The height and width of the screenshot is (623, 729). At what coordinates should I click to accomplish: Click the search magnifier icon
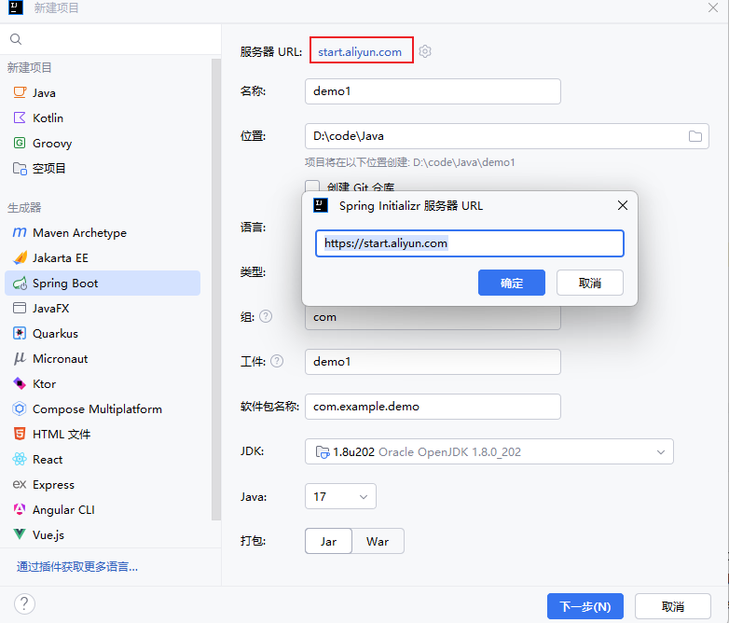coord(16,39)
